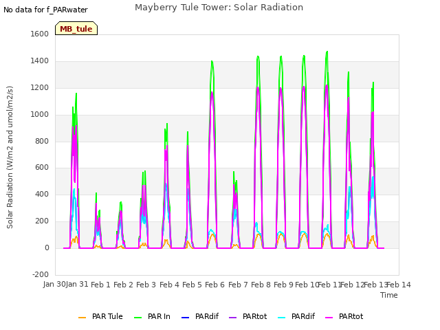Click the orange PAR Tule legend swatch
The height and width of the screenshot is (330, 440).
[x=82, y=318]
